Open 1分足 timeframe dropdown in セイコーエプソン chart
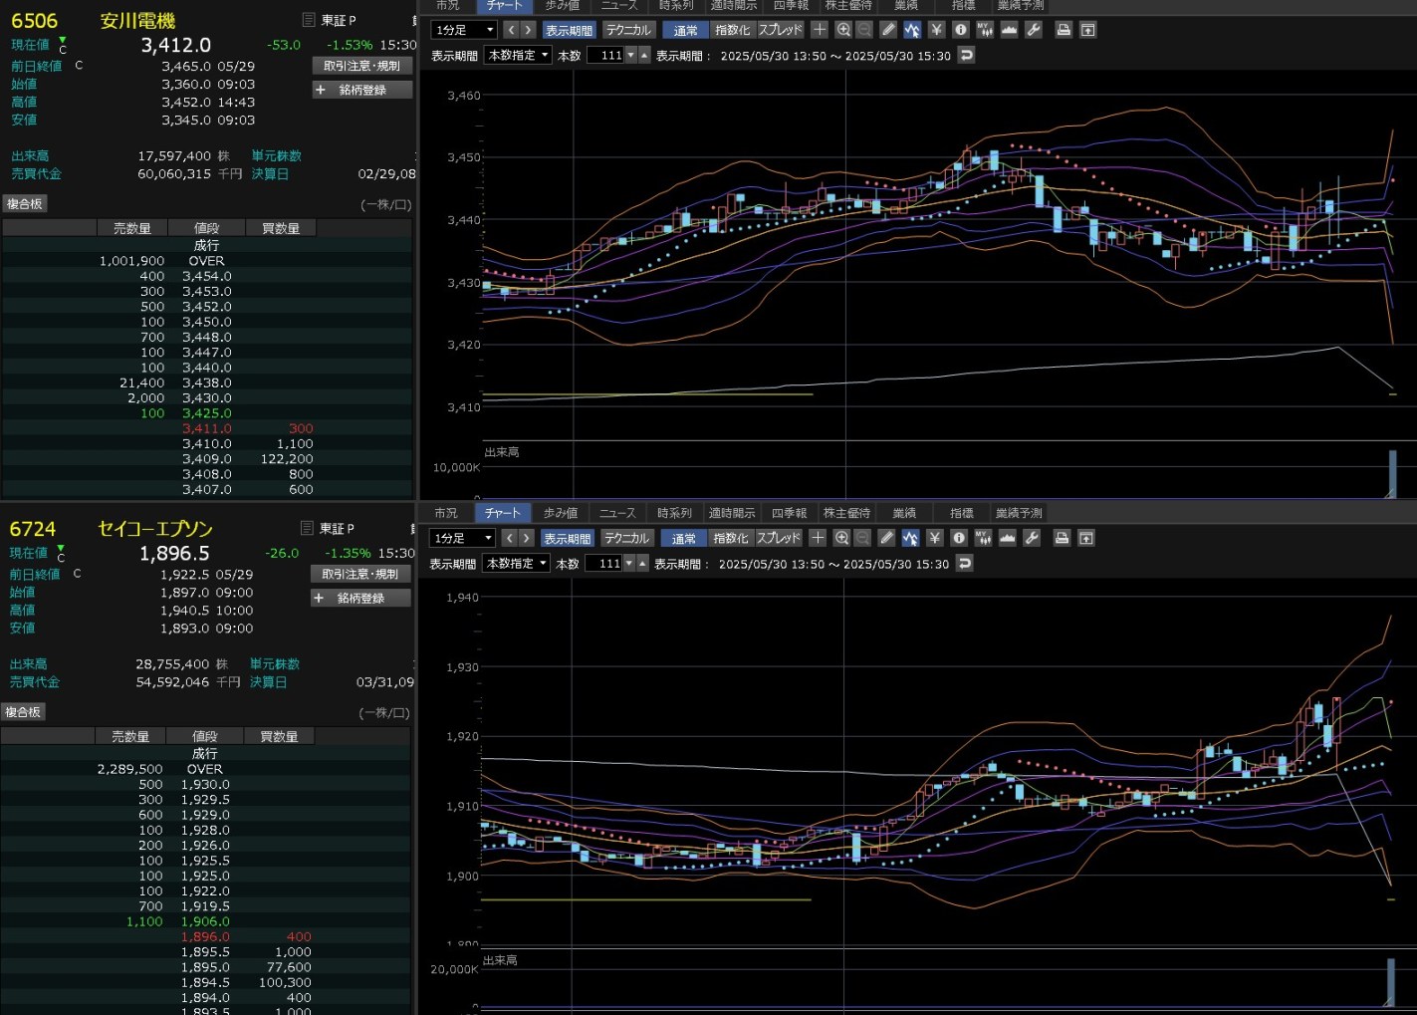The image size is (1417, 1015). tap(462, 538)
